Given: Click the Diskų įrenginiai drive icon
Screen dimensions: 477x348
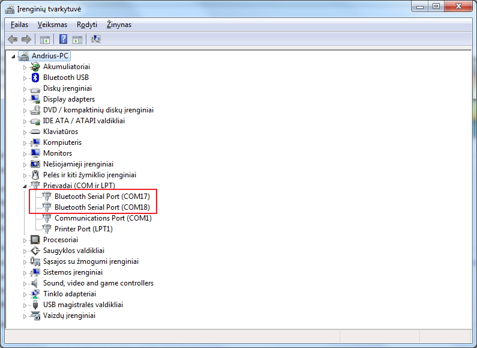Looking at the screenshot, I should (x=35, y=89).
